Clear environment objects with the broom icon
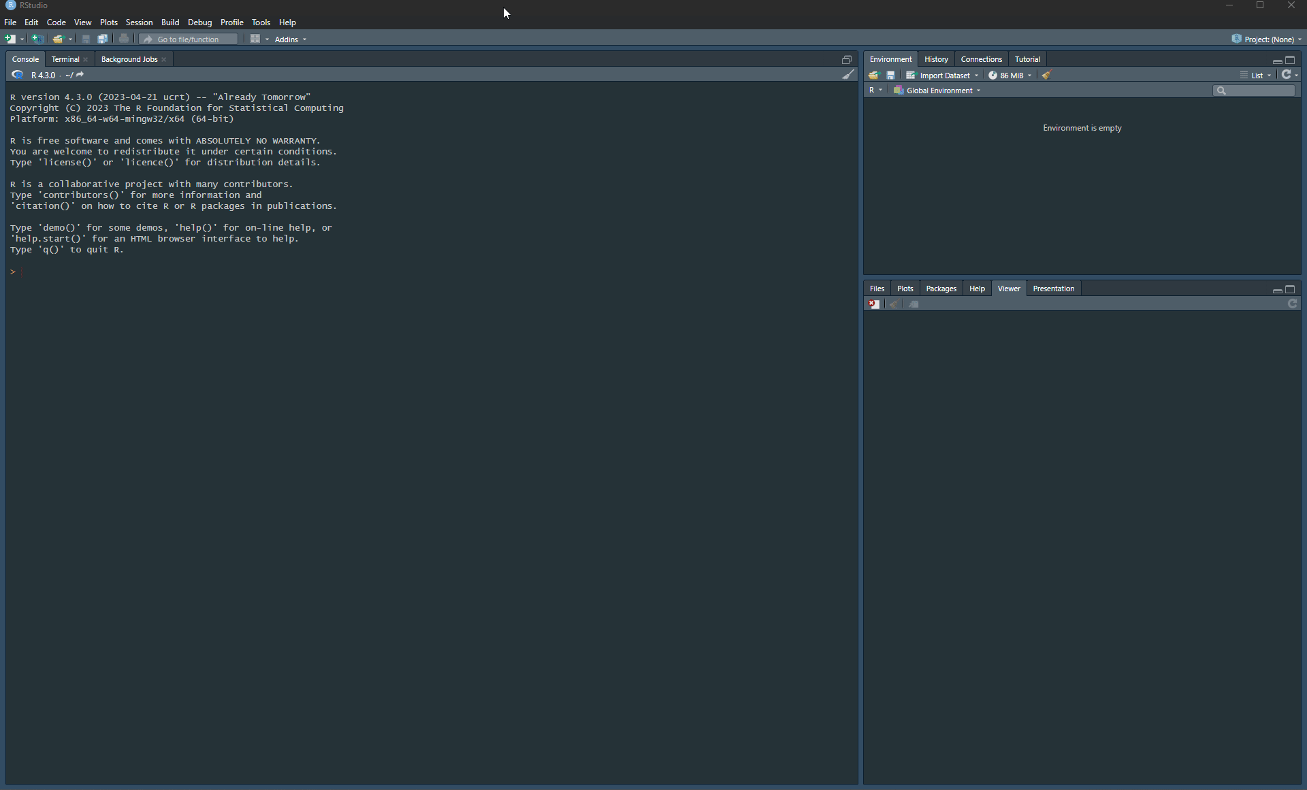Screen dimensions: 1307x790 pyautogui.click(x=1047, y=76)
